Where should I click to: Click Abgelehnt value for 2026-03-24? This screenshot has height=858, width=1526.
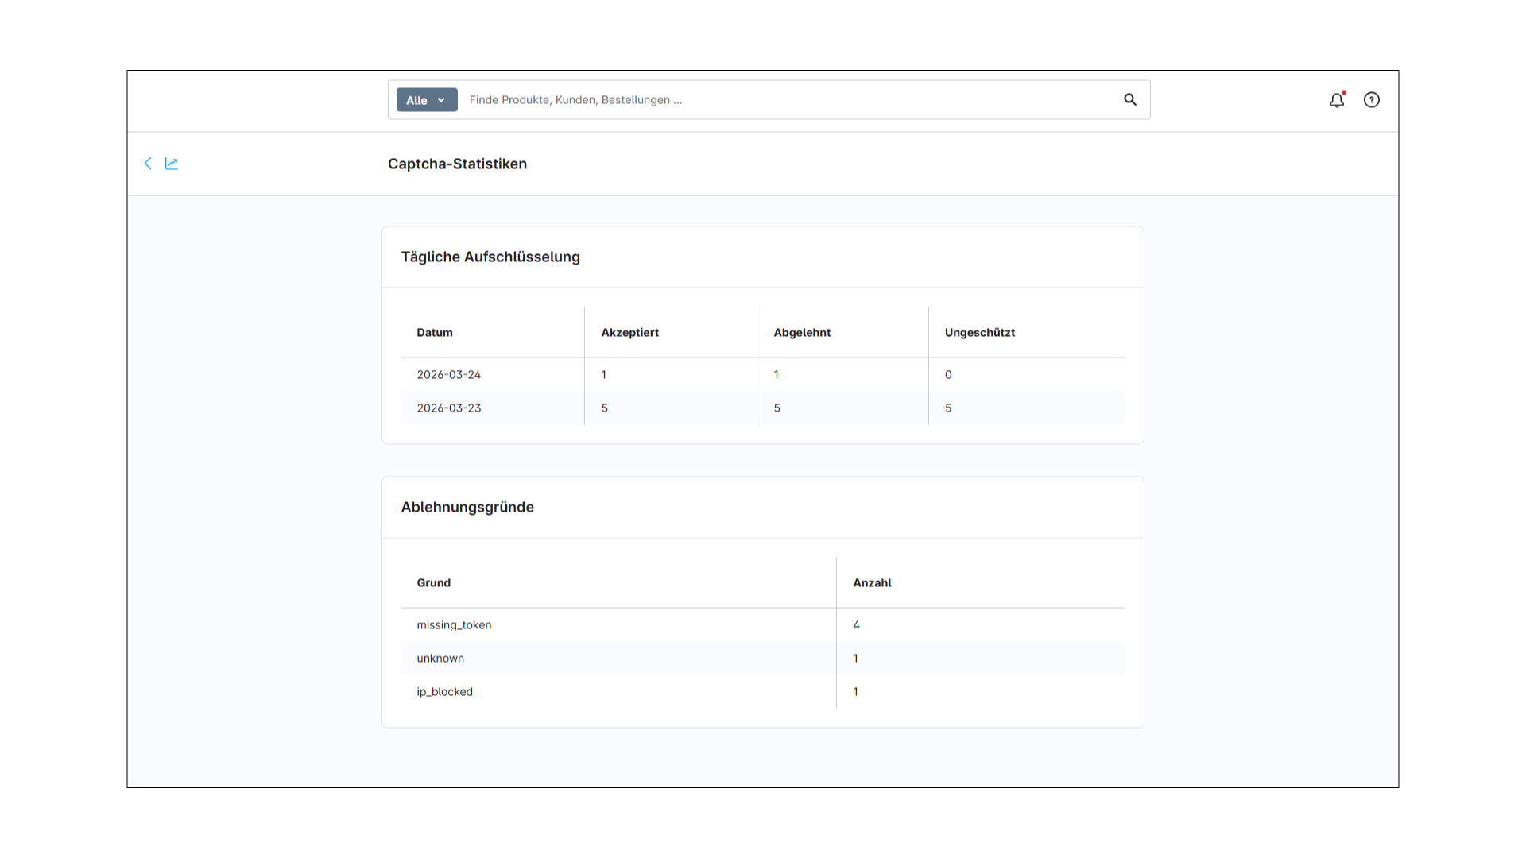(777, 374)
